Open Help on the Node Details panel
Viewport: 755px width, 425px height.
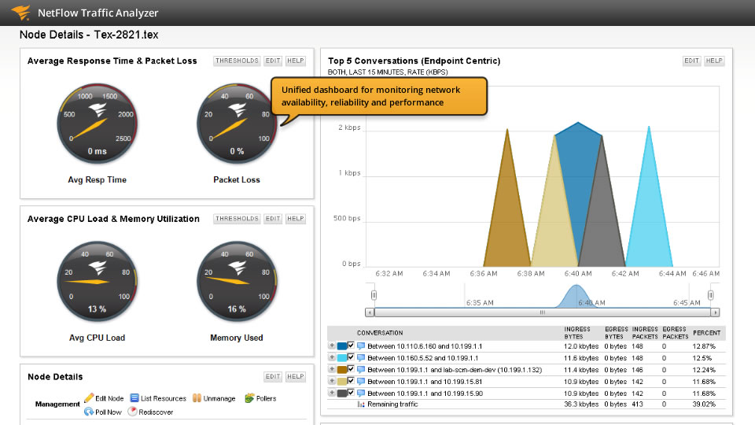(x=296, y=377)
